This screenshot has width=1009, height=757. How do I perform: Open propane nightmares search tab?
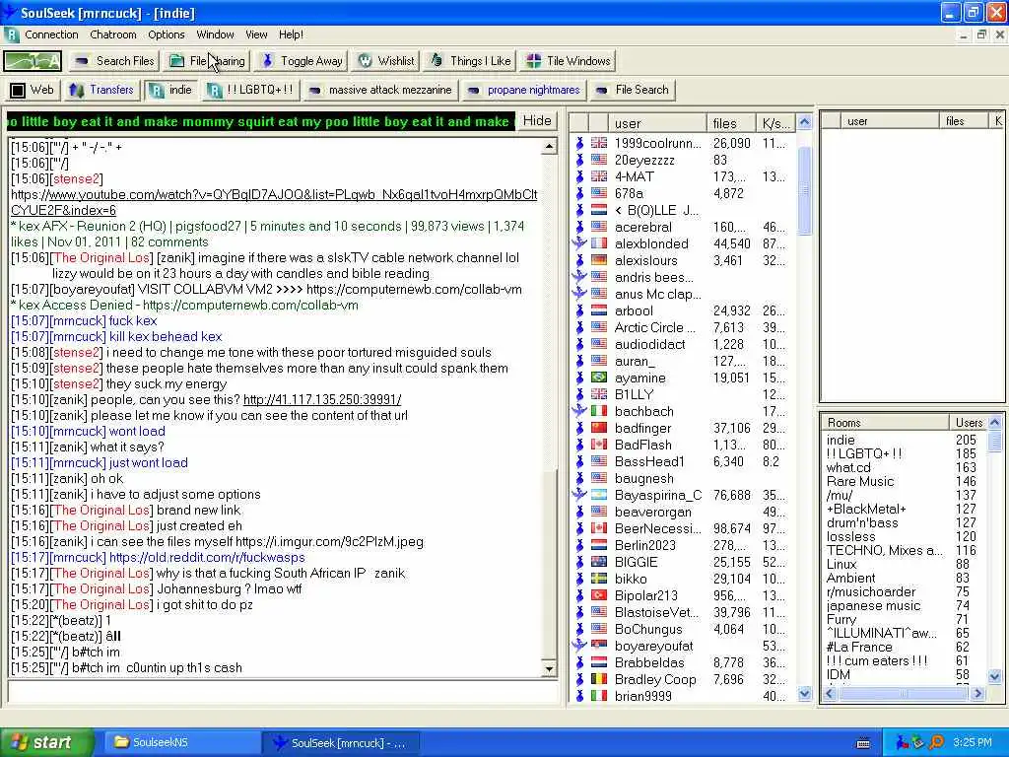point(524,90)
